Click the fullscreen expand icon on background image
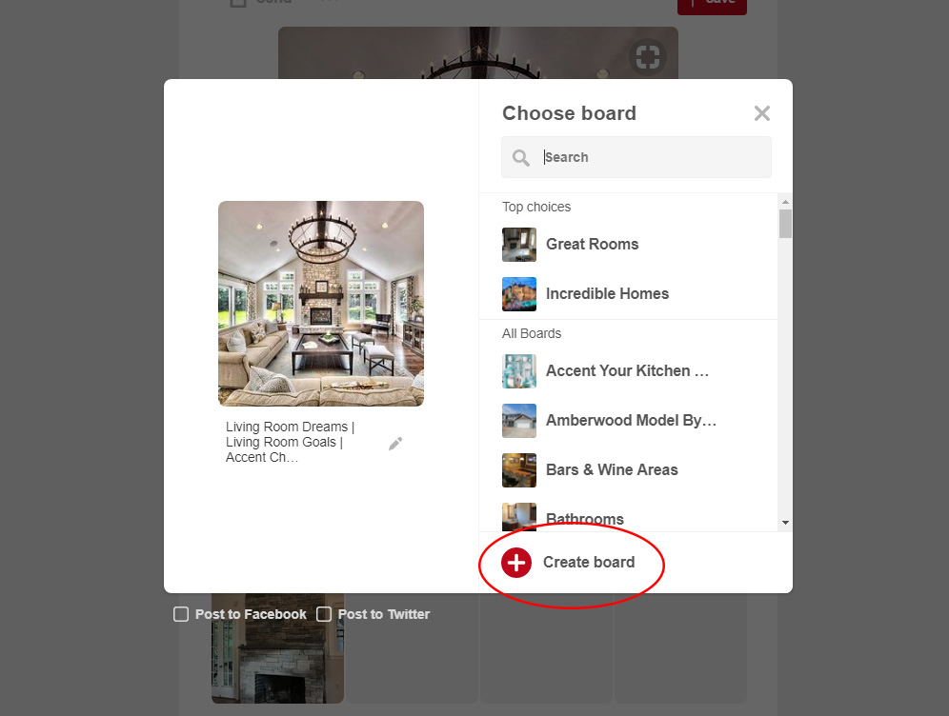 [647, 57]
